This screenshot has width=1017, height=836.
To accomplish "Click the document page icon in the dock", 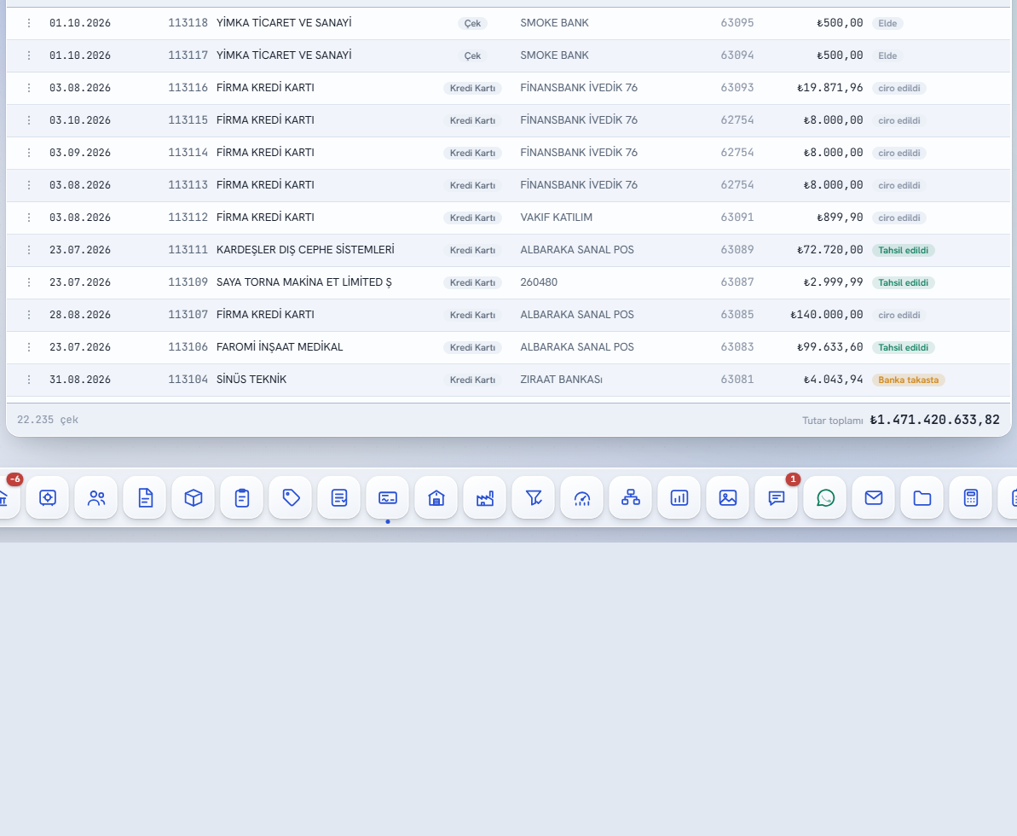I will point(145,498).
